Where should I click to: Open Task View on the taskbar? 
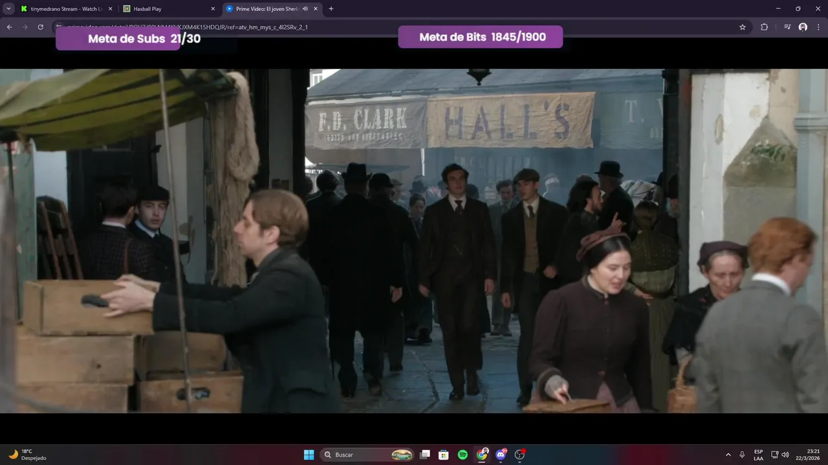[x=425, y=455]
